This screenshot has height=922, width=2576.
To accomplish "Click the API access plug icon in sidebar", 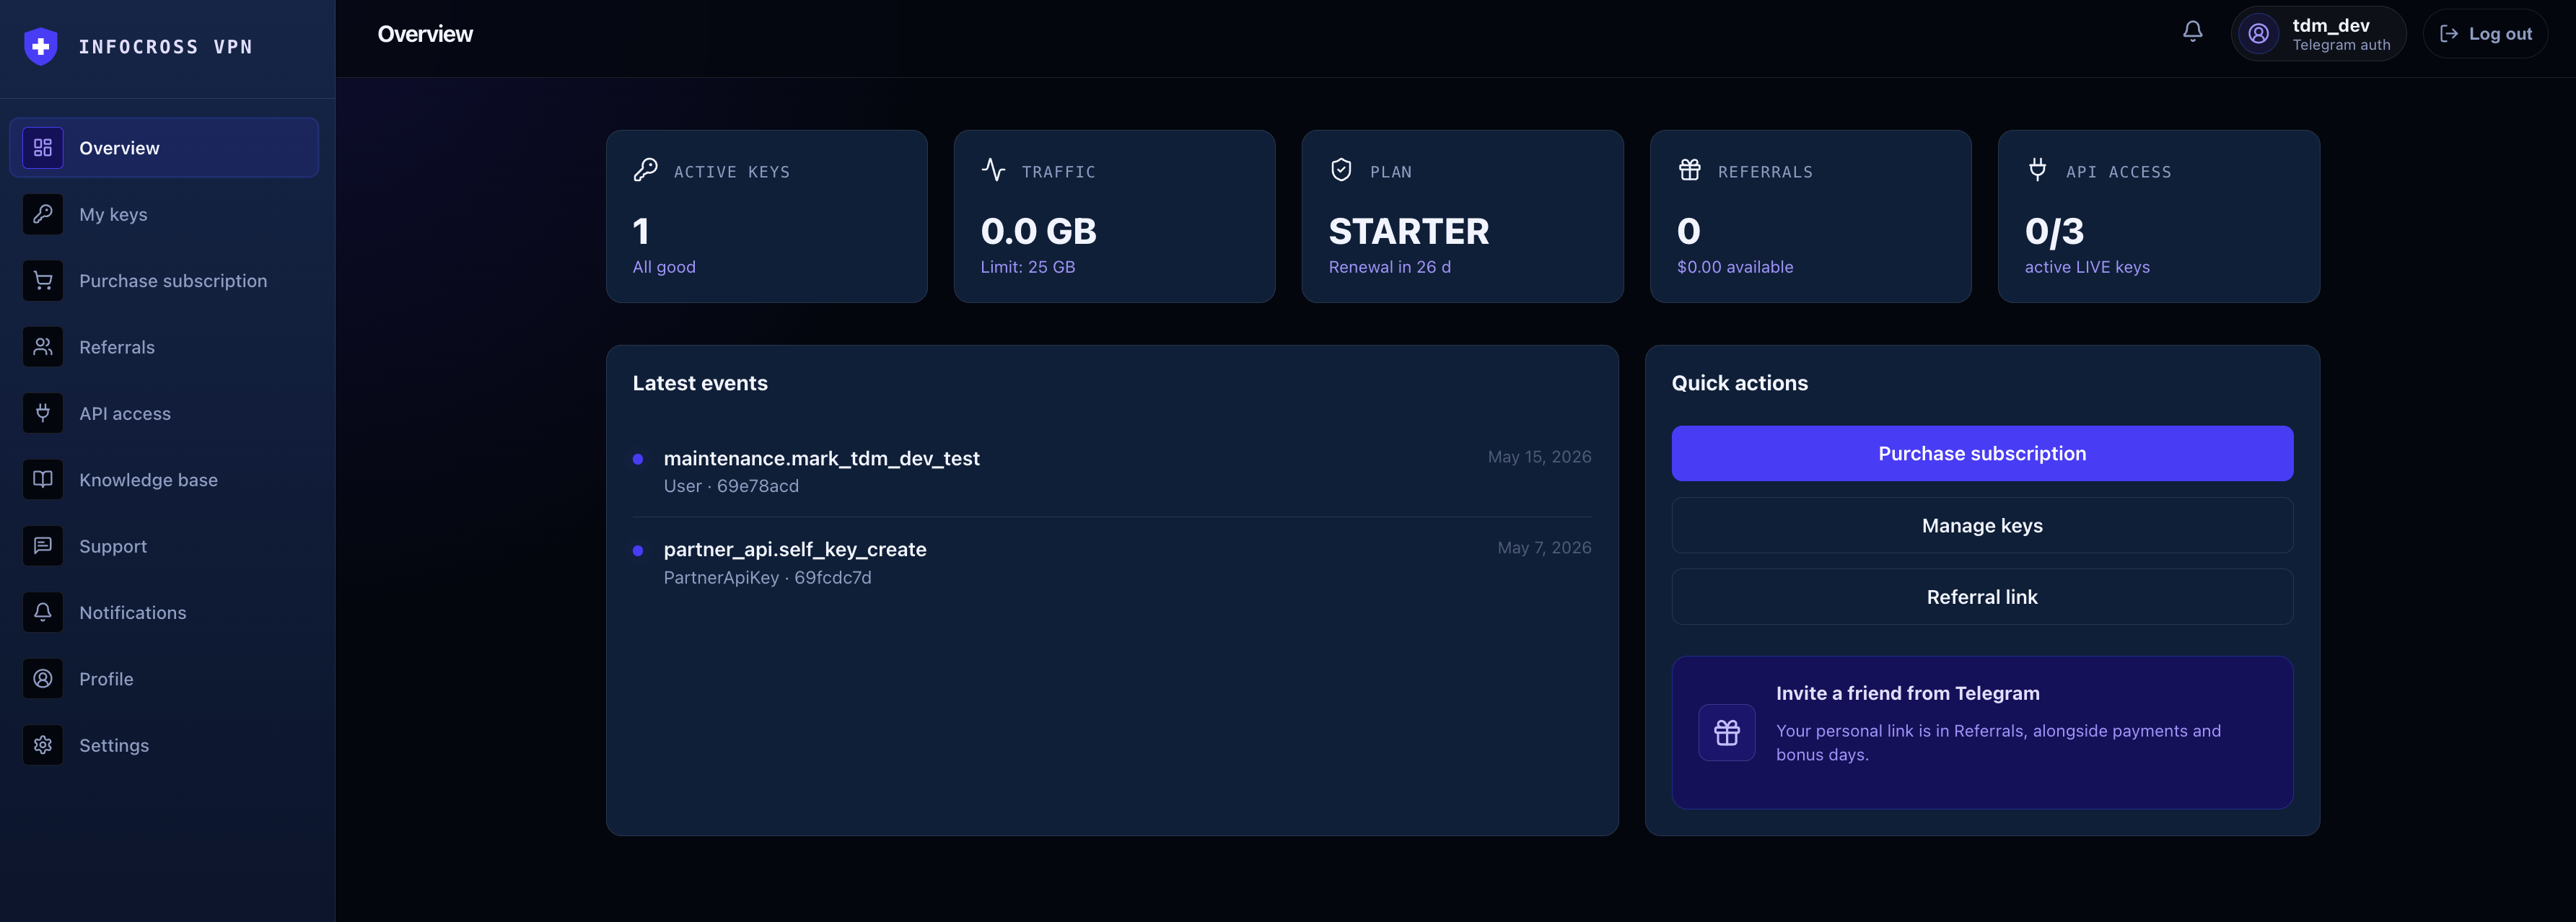I will coord(43,413).
